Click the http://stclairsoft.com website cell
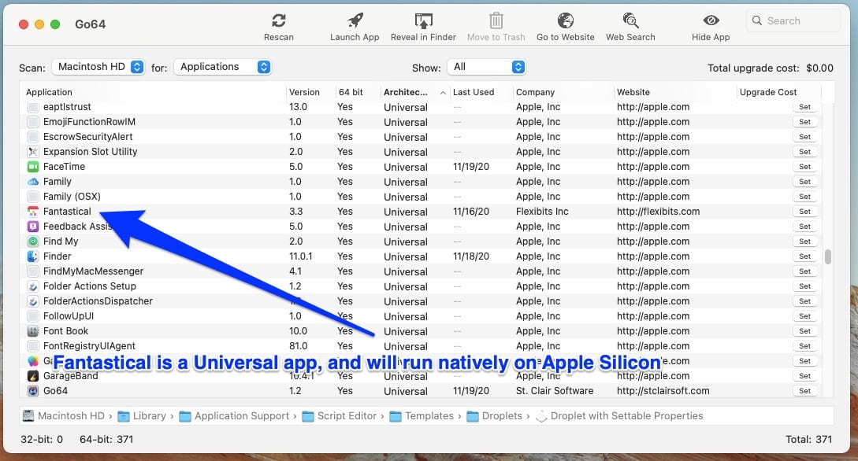Image resolution: width=858 pixels, height=461 pixels. pos(663,390)
